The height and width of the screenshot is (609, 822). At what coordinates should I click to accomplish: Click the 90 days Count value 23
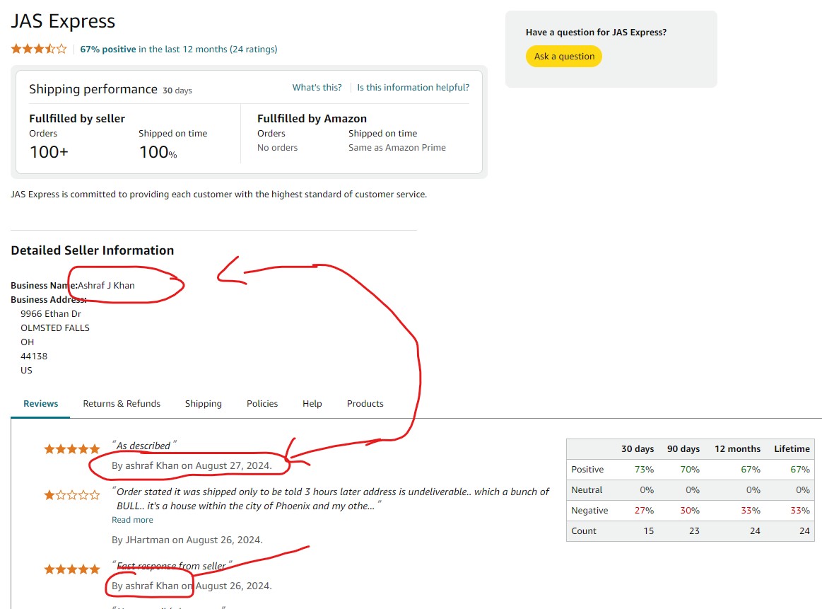pos(694,531)
